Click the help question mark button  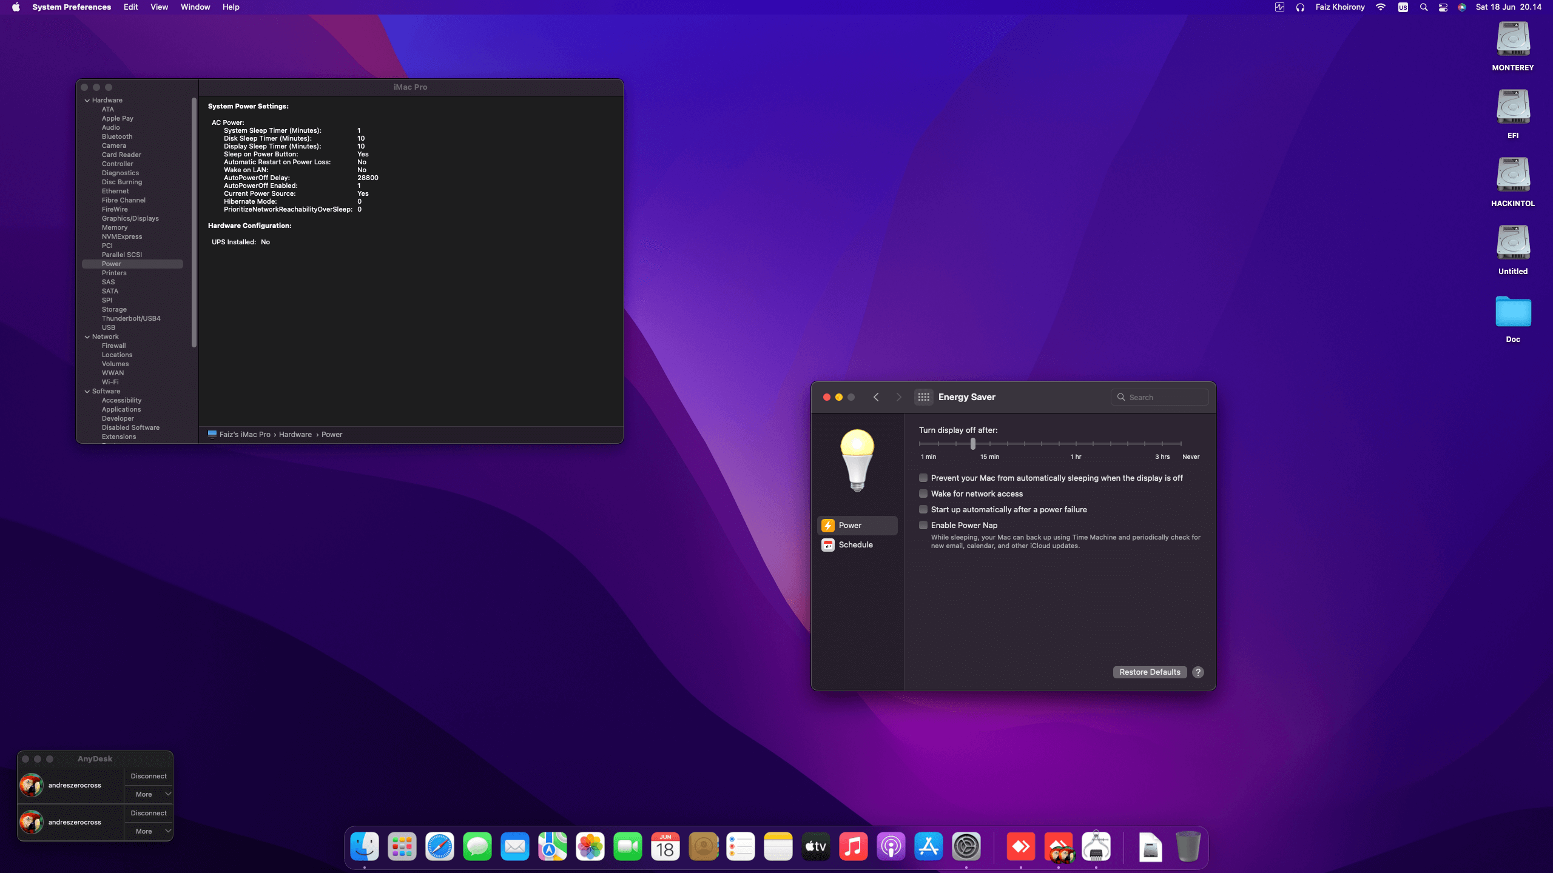click(1198, 672)
